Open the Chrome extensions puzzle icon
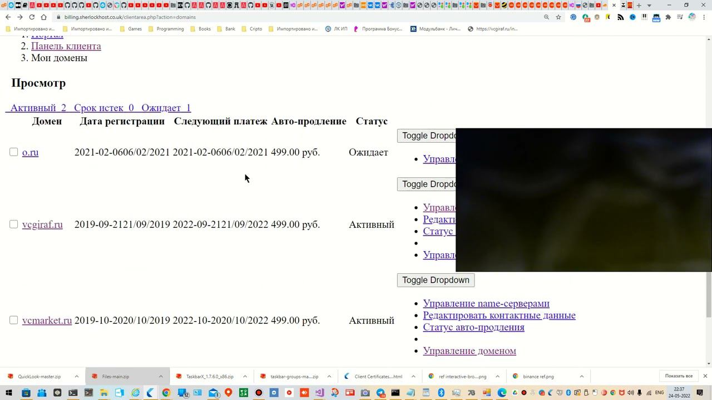The image size is (712, 400). 668,17
